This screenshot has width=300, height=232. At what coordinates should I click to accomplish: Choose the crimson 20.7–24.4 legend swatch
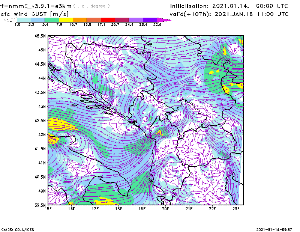pyautogui.click(x=122, y=20)
